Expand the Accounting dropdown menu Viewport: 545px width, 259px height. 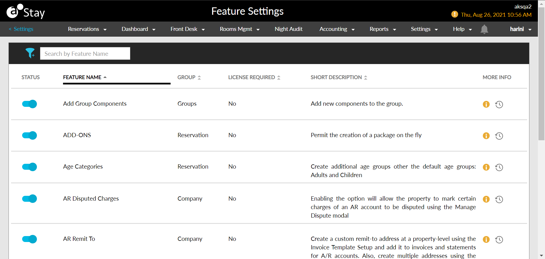tap(337, 29)
